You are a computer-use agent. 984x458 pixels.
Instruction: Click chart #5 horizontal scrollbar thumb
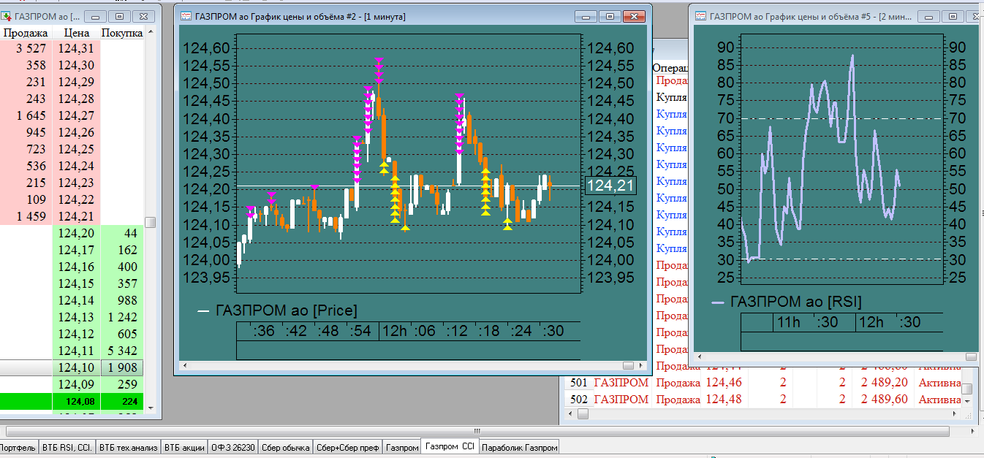pyautogui.click(x=971, y=356)
